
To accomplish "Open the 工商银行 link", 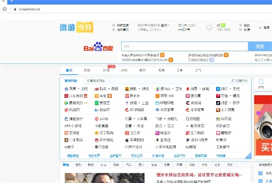I will pos(223,147).
